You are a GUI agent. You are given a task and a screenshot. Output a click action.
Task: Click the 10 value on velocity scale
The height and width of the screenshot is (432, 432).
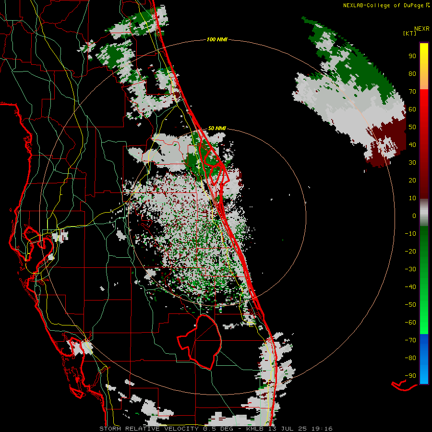[412, 198]
